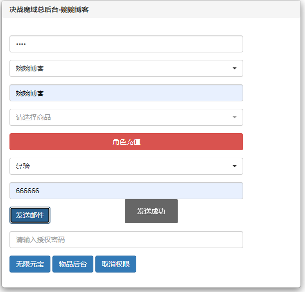
Task: Dismiss the 发送成功 toast message
Action: (151, 211)
